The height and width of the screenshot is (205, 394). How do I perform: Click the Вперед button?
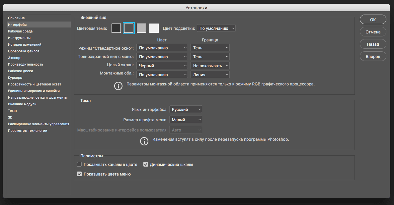[x=373, y=56]
